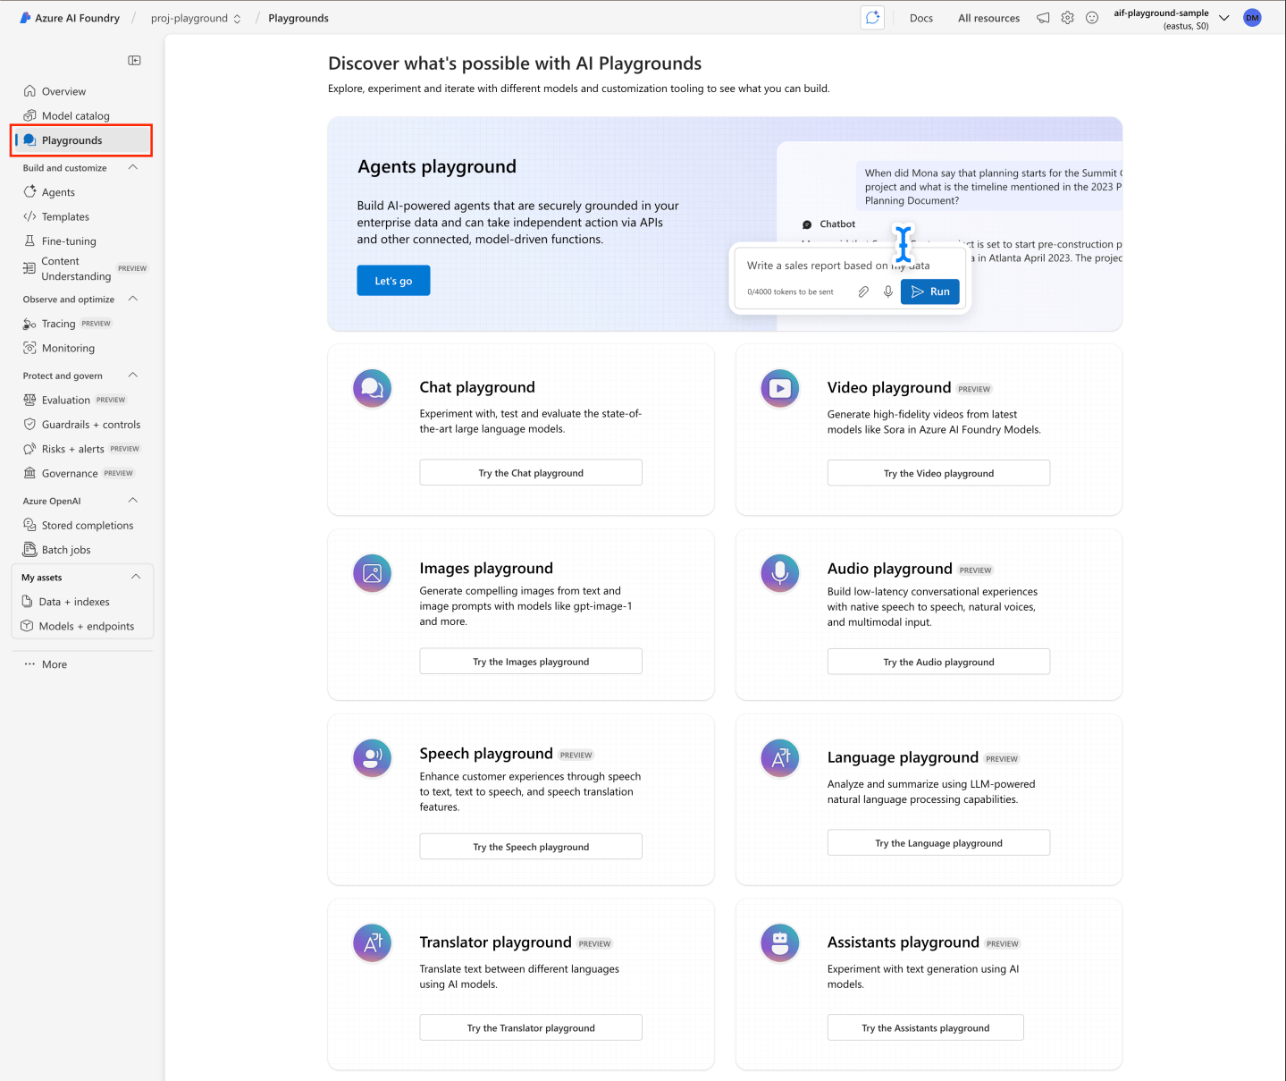
Task: Open the aif-playground-sample resource dropdown
Action: (x=1224, y=18)
